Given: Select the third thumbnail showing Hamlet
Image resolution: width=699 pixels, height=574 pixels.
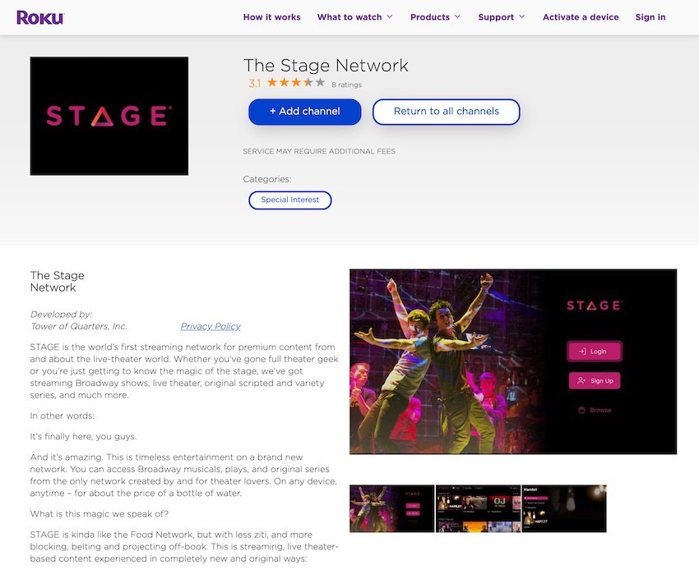Looking at the screenshot, I should click(564, 508).
